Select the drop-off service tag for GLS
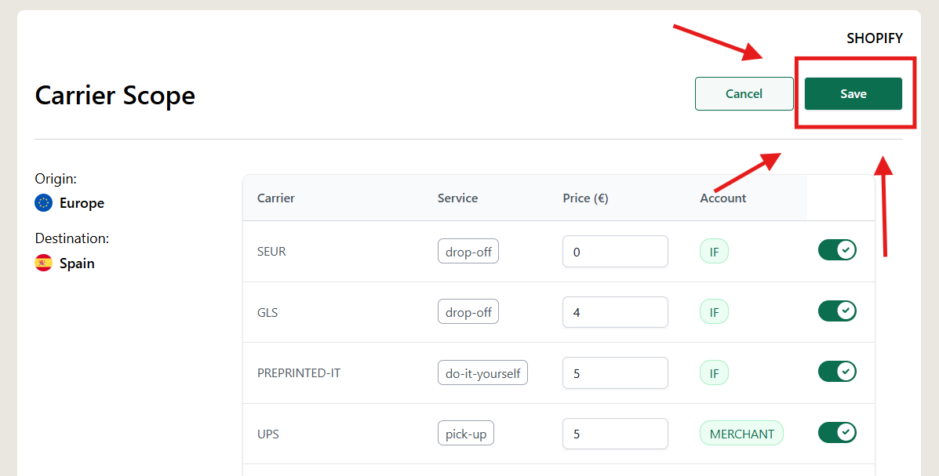 tap(468, 312)
